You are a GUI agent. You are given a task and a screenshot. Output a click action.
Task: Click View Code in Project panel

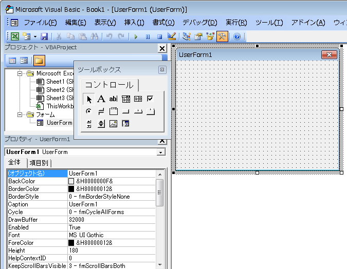[x=12, y=61]
